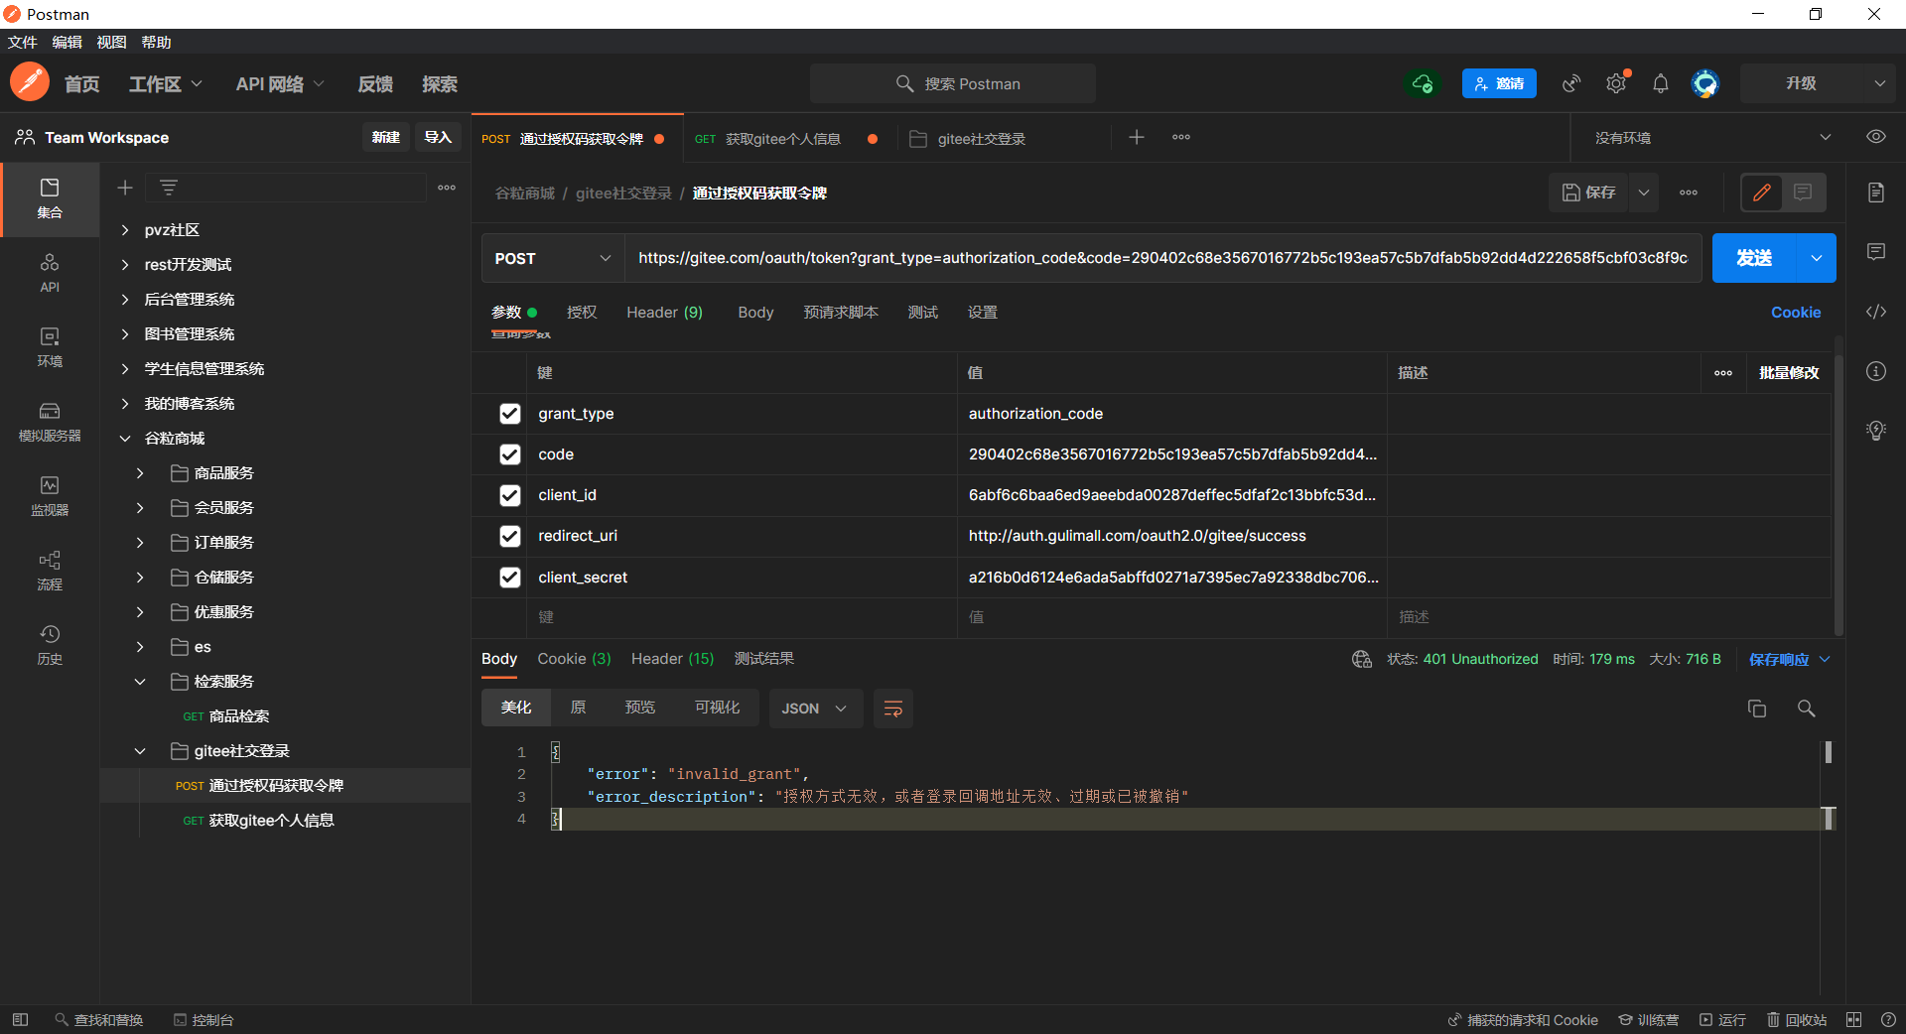Click the 保存 save button
The width and height of the screenshot is (1906, 1034).
[1589, 193]
